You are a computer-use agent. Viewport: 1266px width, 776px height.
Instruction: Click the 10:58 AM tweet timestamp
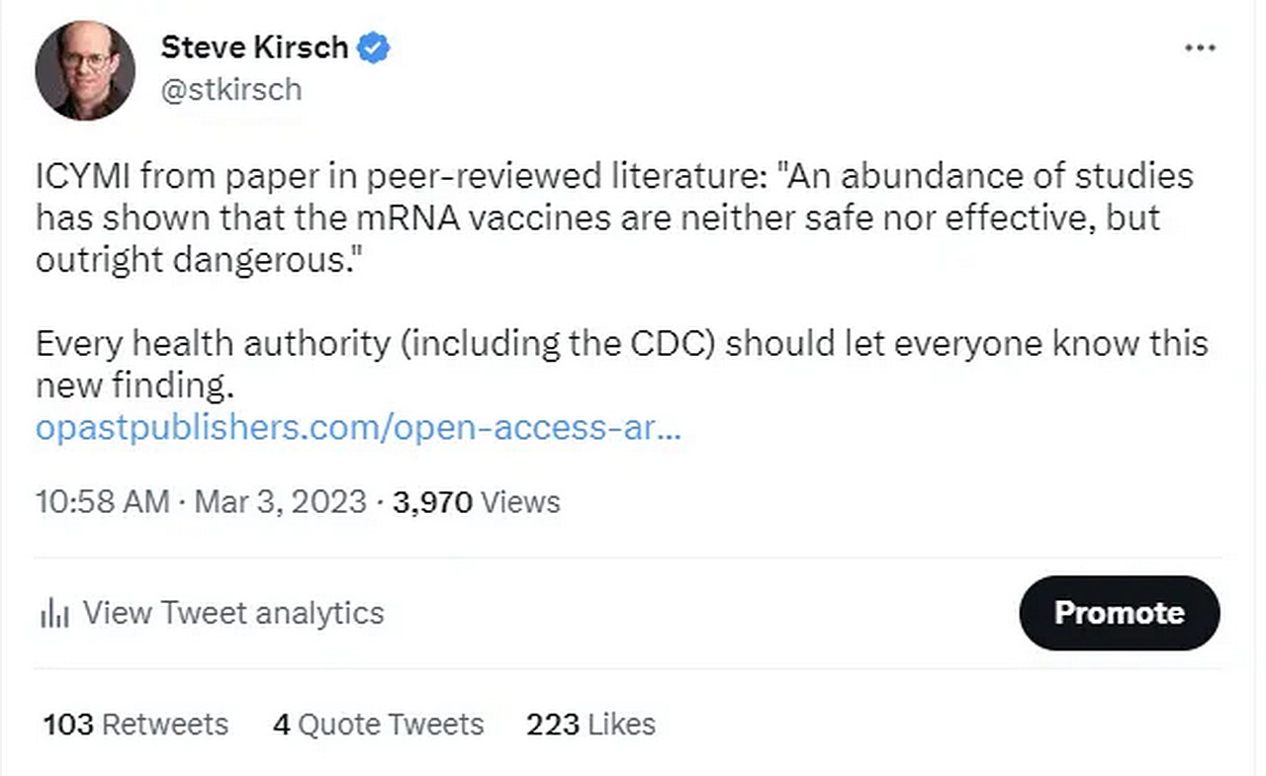[x=102, y=501]
